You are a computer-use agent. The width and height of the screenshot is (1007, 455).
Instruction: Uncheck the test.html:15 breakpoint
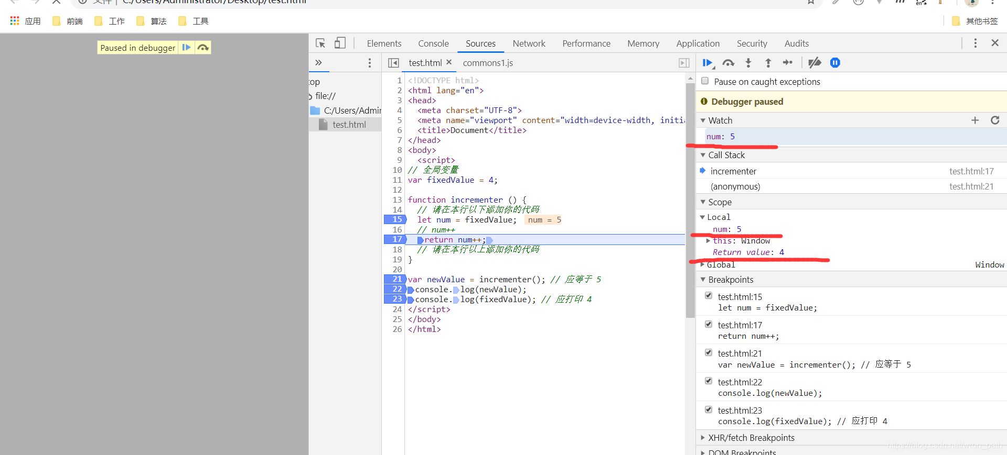pyautogui.click(x=709, y=296)
